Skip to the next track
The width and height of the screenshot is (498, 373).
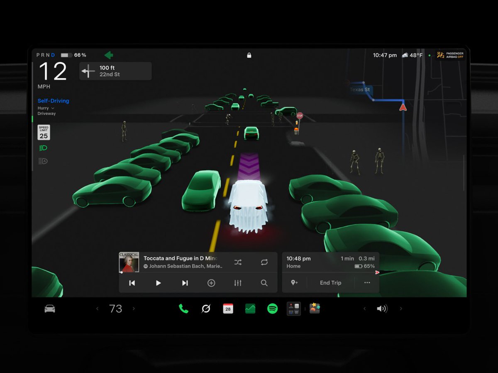(185, 283)
